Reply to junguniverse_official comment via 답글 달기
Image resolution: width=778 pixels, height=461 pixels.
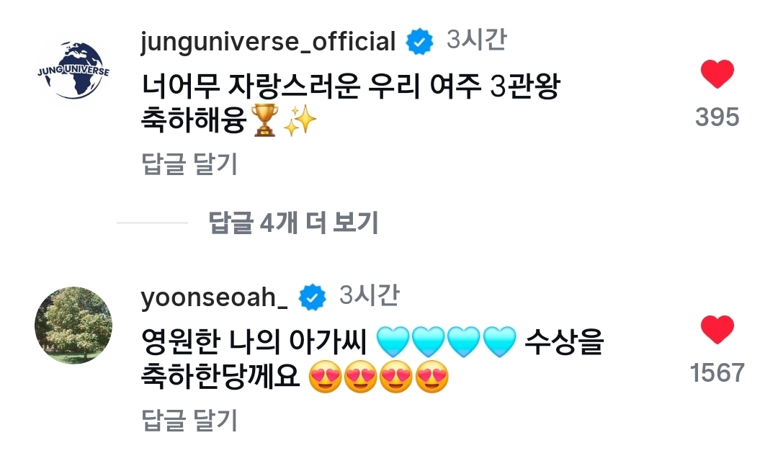click(x=189, y=164)
